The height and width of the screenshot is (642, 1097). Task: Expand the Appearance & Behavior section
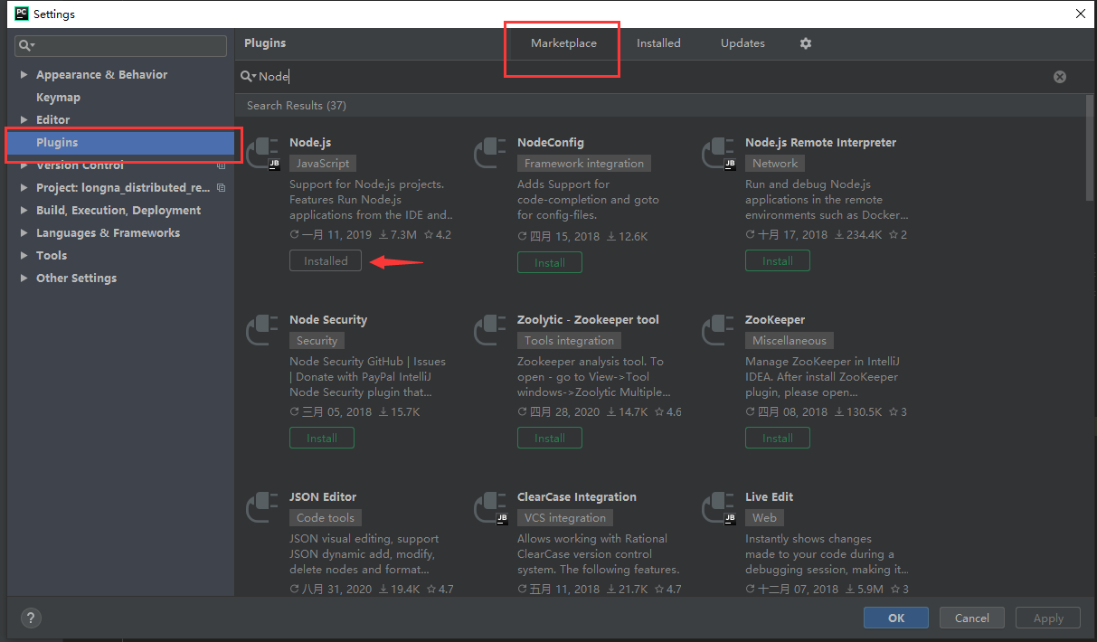coord(24,75)
